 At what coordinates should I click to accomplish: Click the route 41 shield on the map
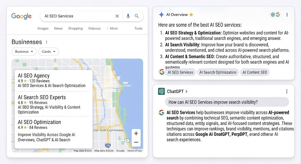click(x=127, y=141)
